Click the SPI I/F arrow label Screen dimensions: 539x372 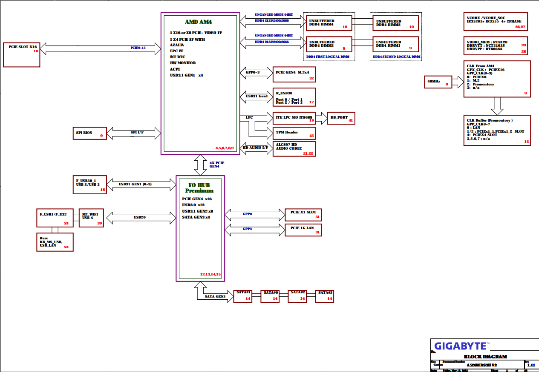tap(137, 133)
